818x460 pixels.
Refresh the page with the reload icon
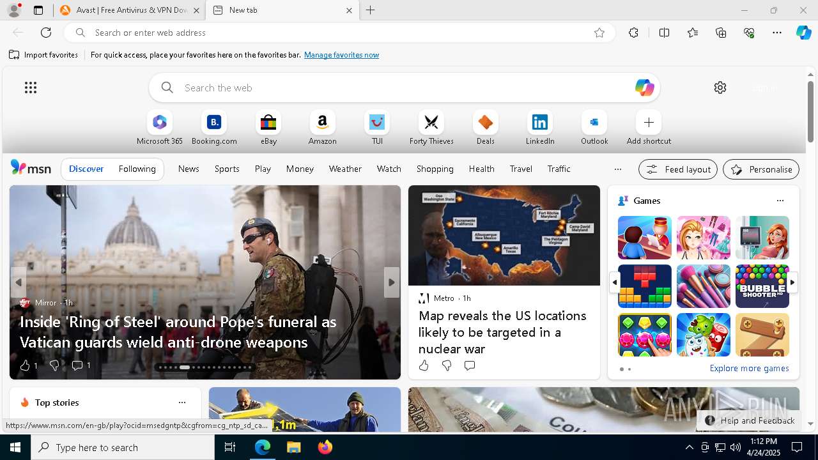tap(46, 33)
